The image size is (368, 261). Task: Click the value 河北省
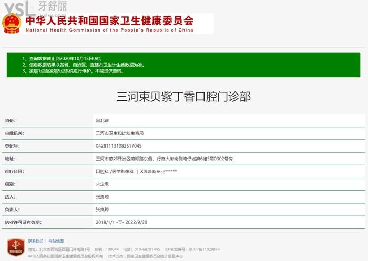pyautogui.click(x=103, y=121)
